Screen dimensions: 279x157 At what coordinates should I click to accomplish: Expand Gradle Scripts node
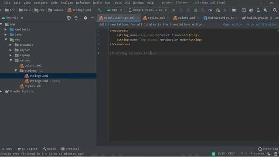[1, 91]
